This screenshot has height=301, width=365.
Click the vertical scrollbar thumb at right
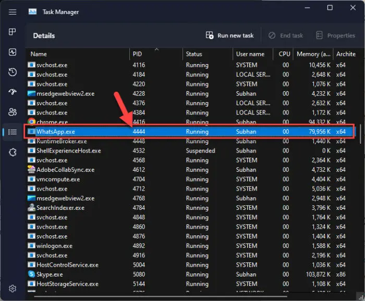point(360,134)
